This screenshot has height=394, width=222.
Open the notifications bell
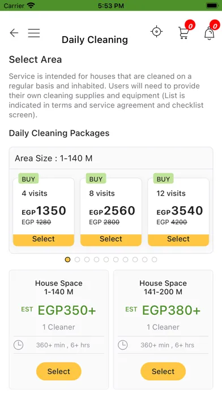click(x=209, y=33)
